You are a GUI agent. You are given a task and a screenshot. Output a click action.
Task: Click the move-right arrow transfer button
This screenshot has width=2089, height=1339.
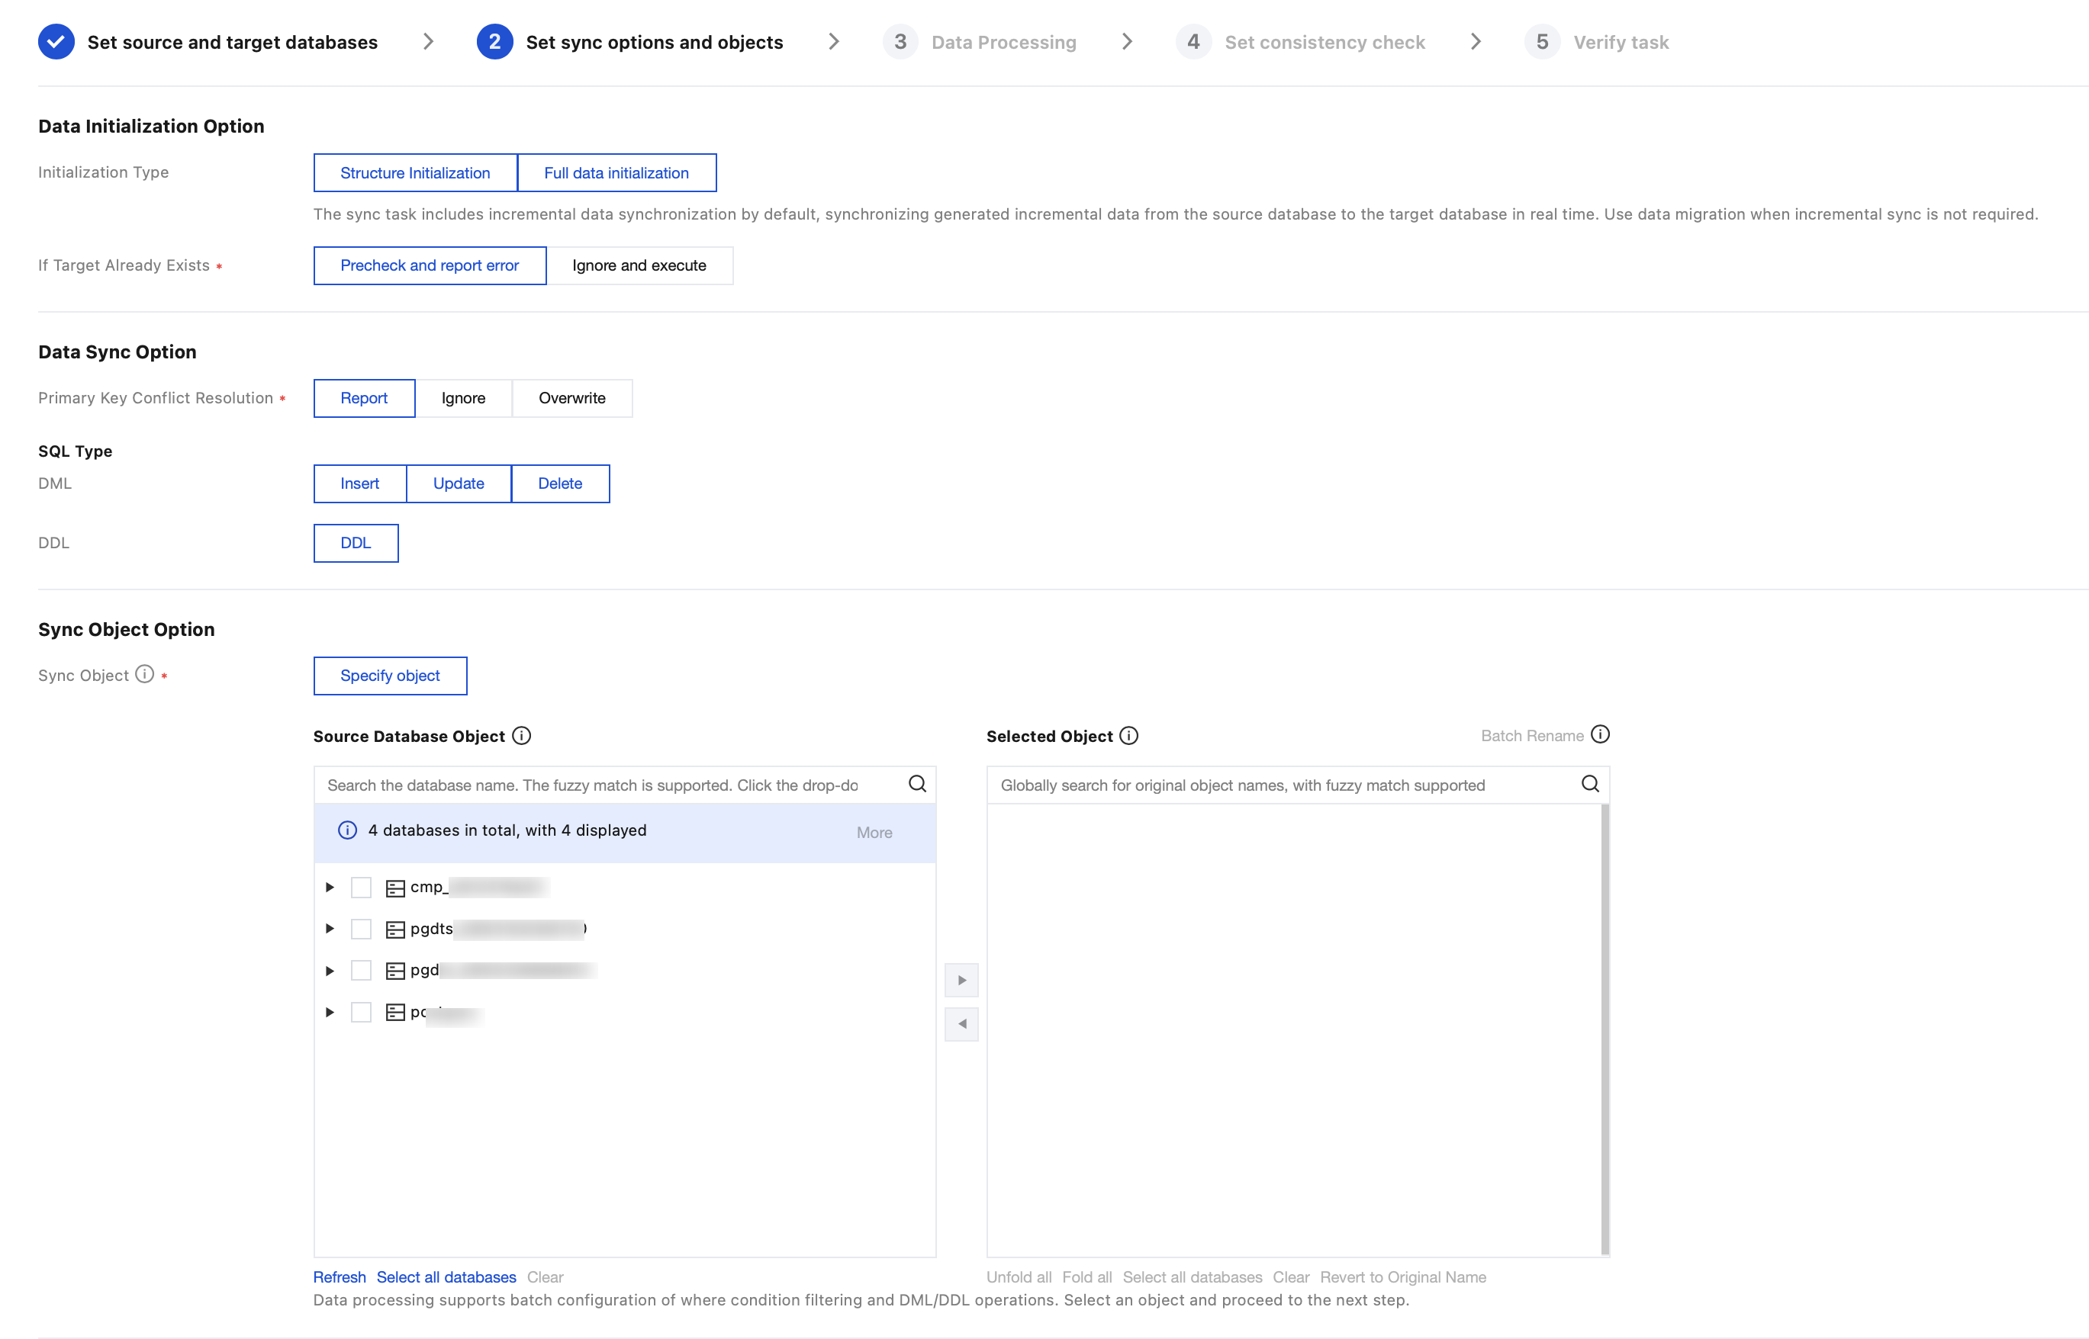(961, 980)
